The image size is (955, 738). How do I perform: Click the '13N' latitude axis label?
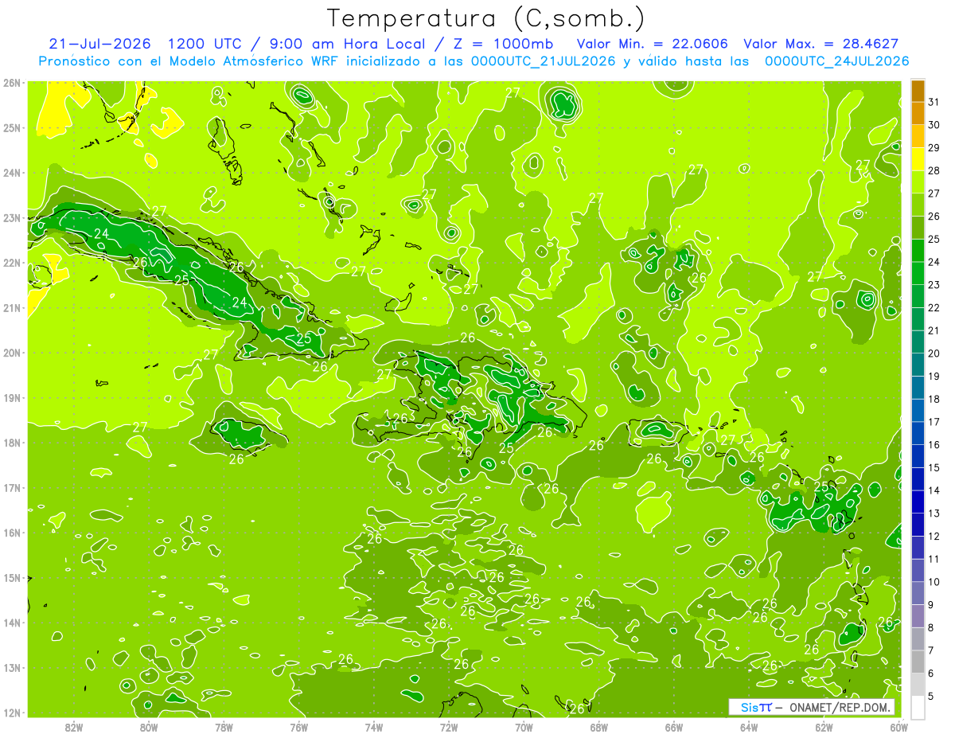coord(11,668)
